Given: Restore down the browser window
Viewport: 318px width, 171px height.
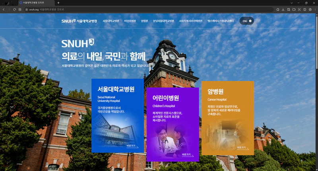Looking at the screenshot, I should point(306,3).
